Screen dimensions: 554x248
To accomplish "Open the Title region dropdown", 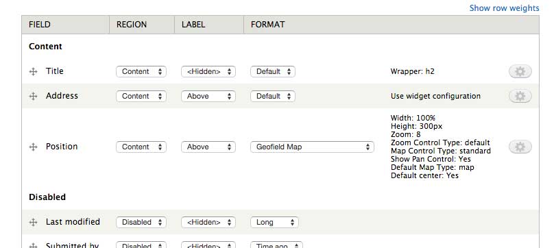I will [x=141, y=71].
